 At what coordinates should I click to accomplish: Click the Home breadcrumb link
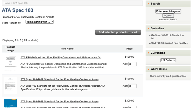click(6, 3)
